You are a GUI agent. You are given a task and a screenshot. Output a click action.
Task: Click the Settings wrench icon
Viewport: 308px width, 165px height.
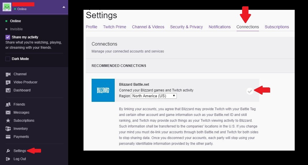pyautogui.click(x=8, y=151)
